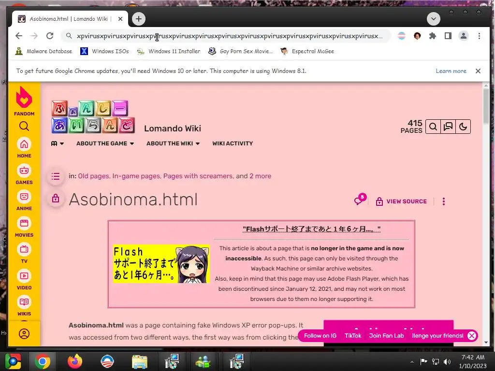495x371 pixels.
Task: Open Chrome from the taskbar
Action: click(42, 361)
